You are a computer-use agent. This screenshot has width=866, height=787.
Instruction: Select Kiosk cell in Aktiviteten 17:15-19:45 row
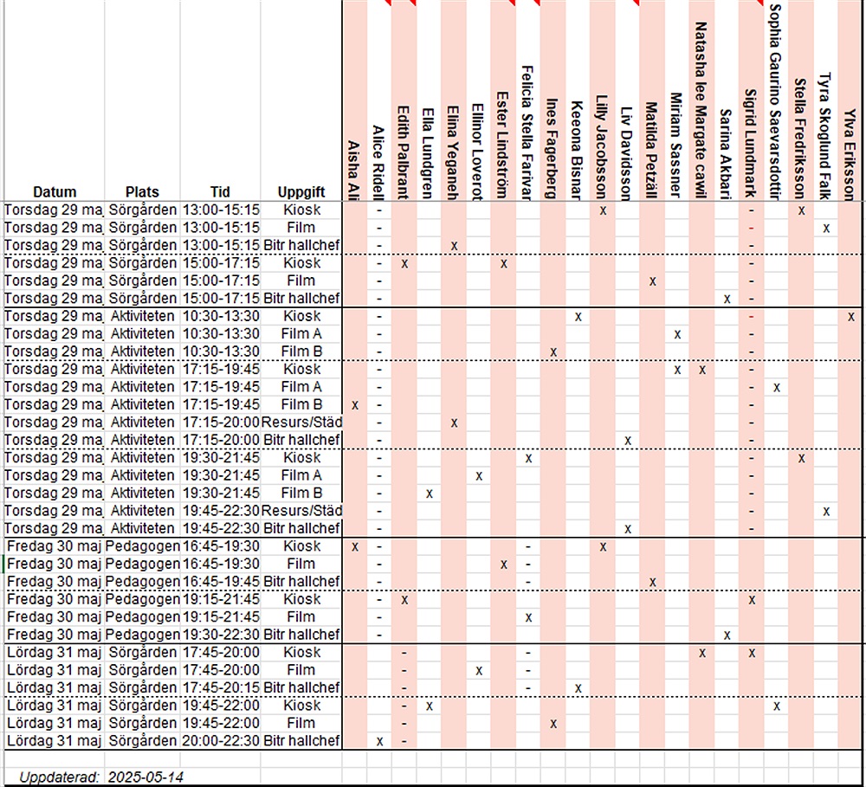pyautogui.click(x=301, y=370)
